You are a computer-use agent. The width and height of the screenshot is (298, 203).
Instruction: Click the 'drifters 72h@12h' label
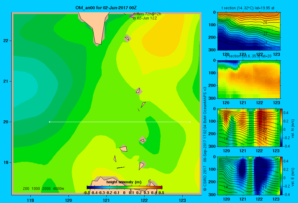(147, 14)
